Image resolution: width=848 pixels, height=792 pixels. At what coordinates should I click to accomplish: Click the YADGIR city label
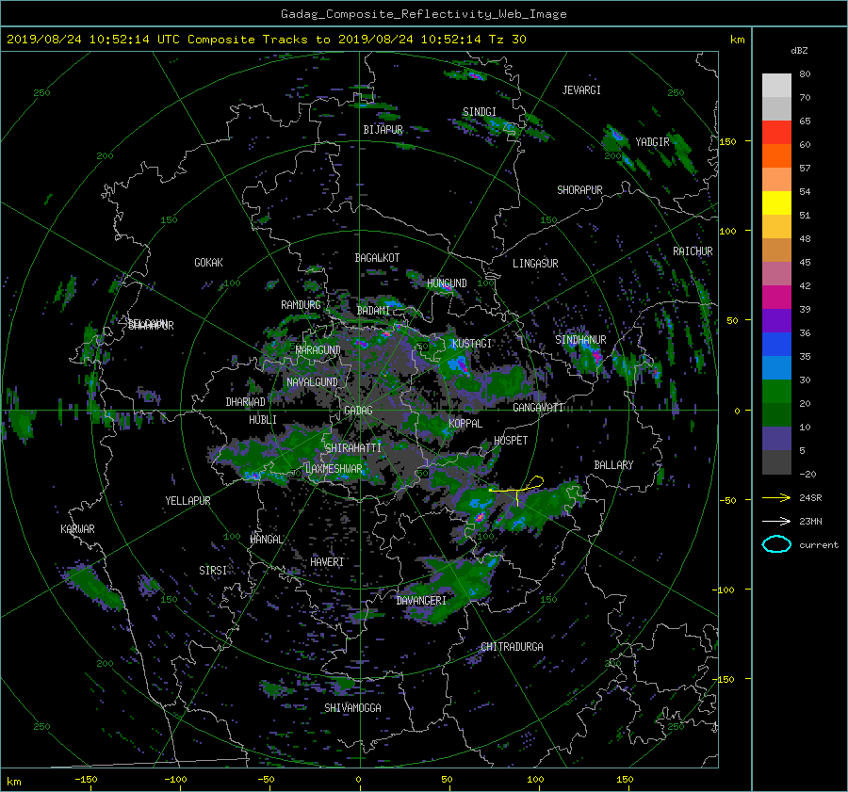pos(652,142)
